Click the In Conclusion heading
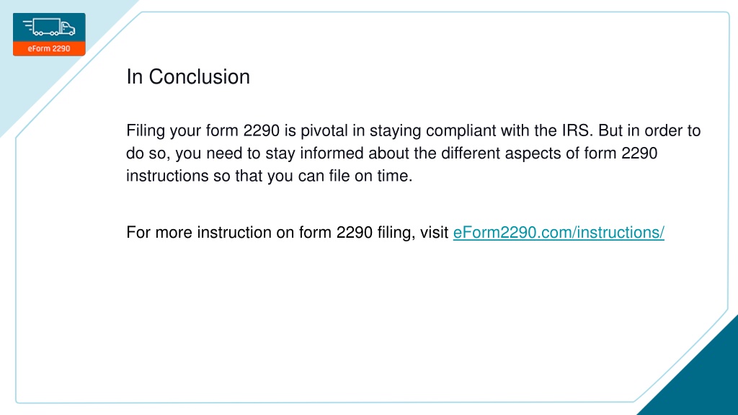This screenshot has width=738, height=415. click(188, 76)
